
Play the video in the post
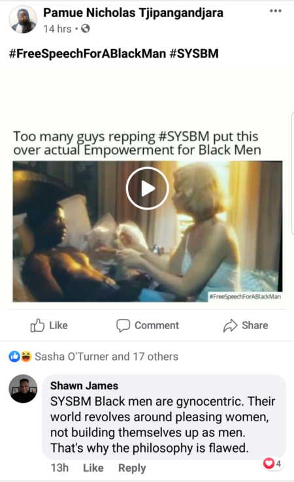[x=147, y=188]
